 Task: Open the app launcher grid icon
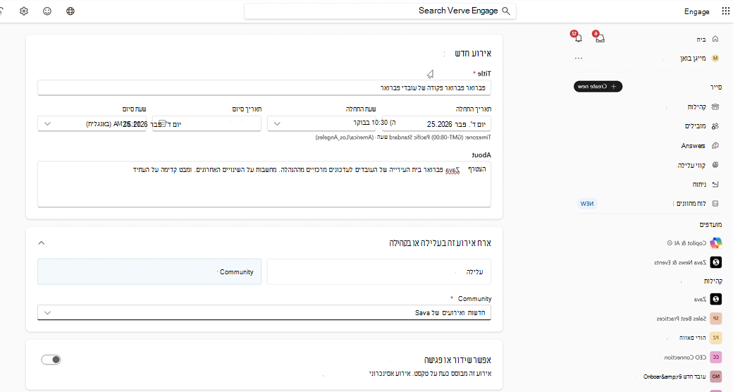coord(725,11)
